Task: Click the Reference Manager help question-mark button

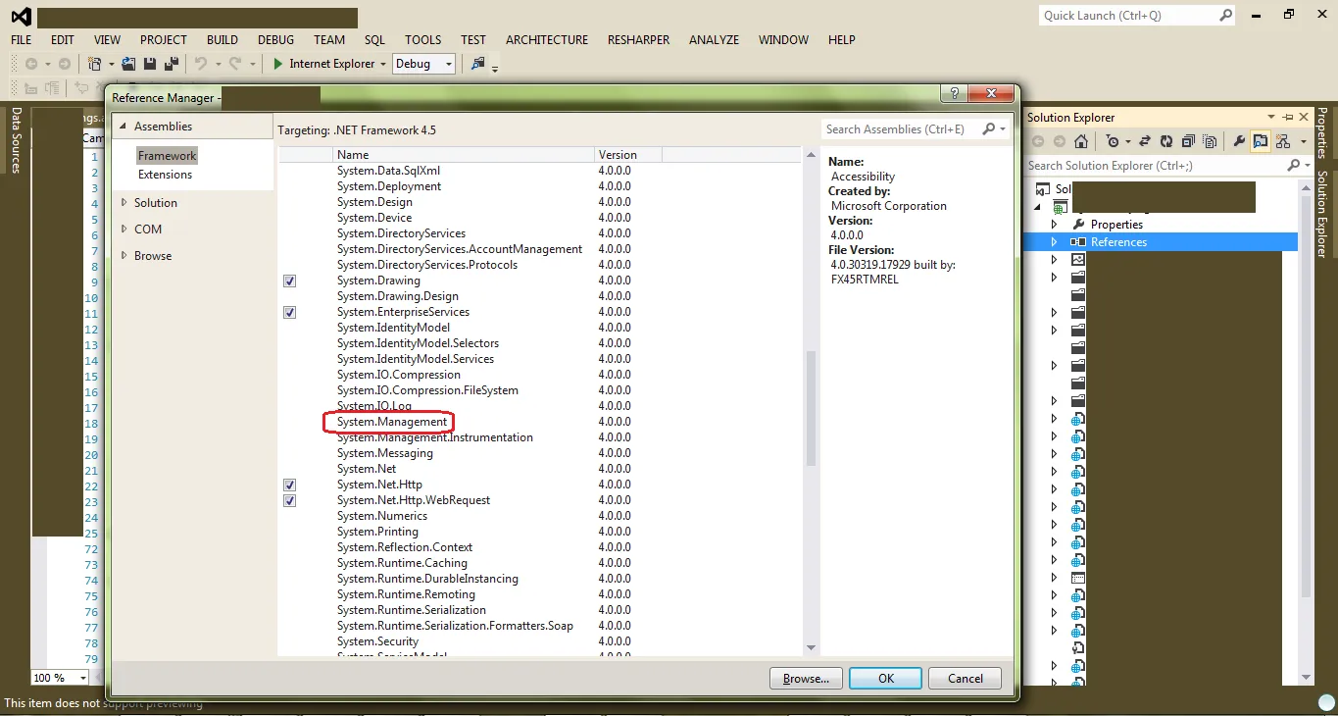Action: coord(955,93)
